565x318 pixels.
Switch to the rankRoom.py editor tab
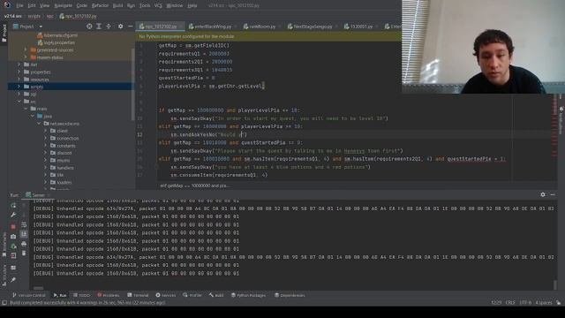click(x=262, y=26)
